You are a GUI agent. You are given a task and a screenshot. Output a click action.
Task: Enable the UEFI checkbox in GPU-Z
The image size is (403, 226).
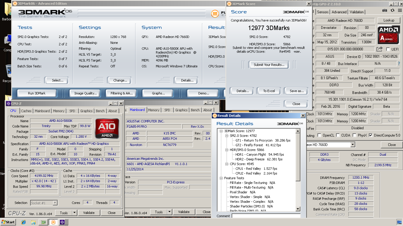click(388, 49)
